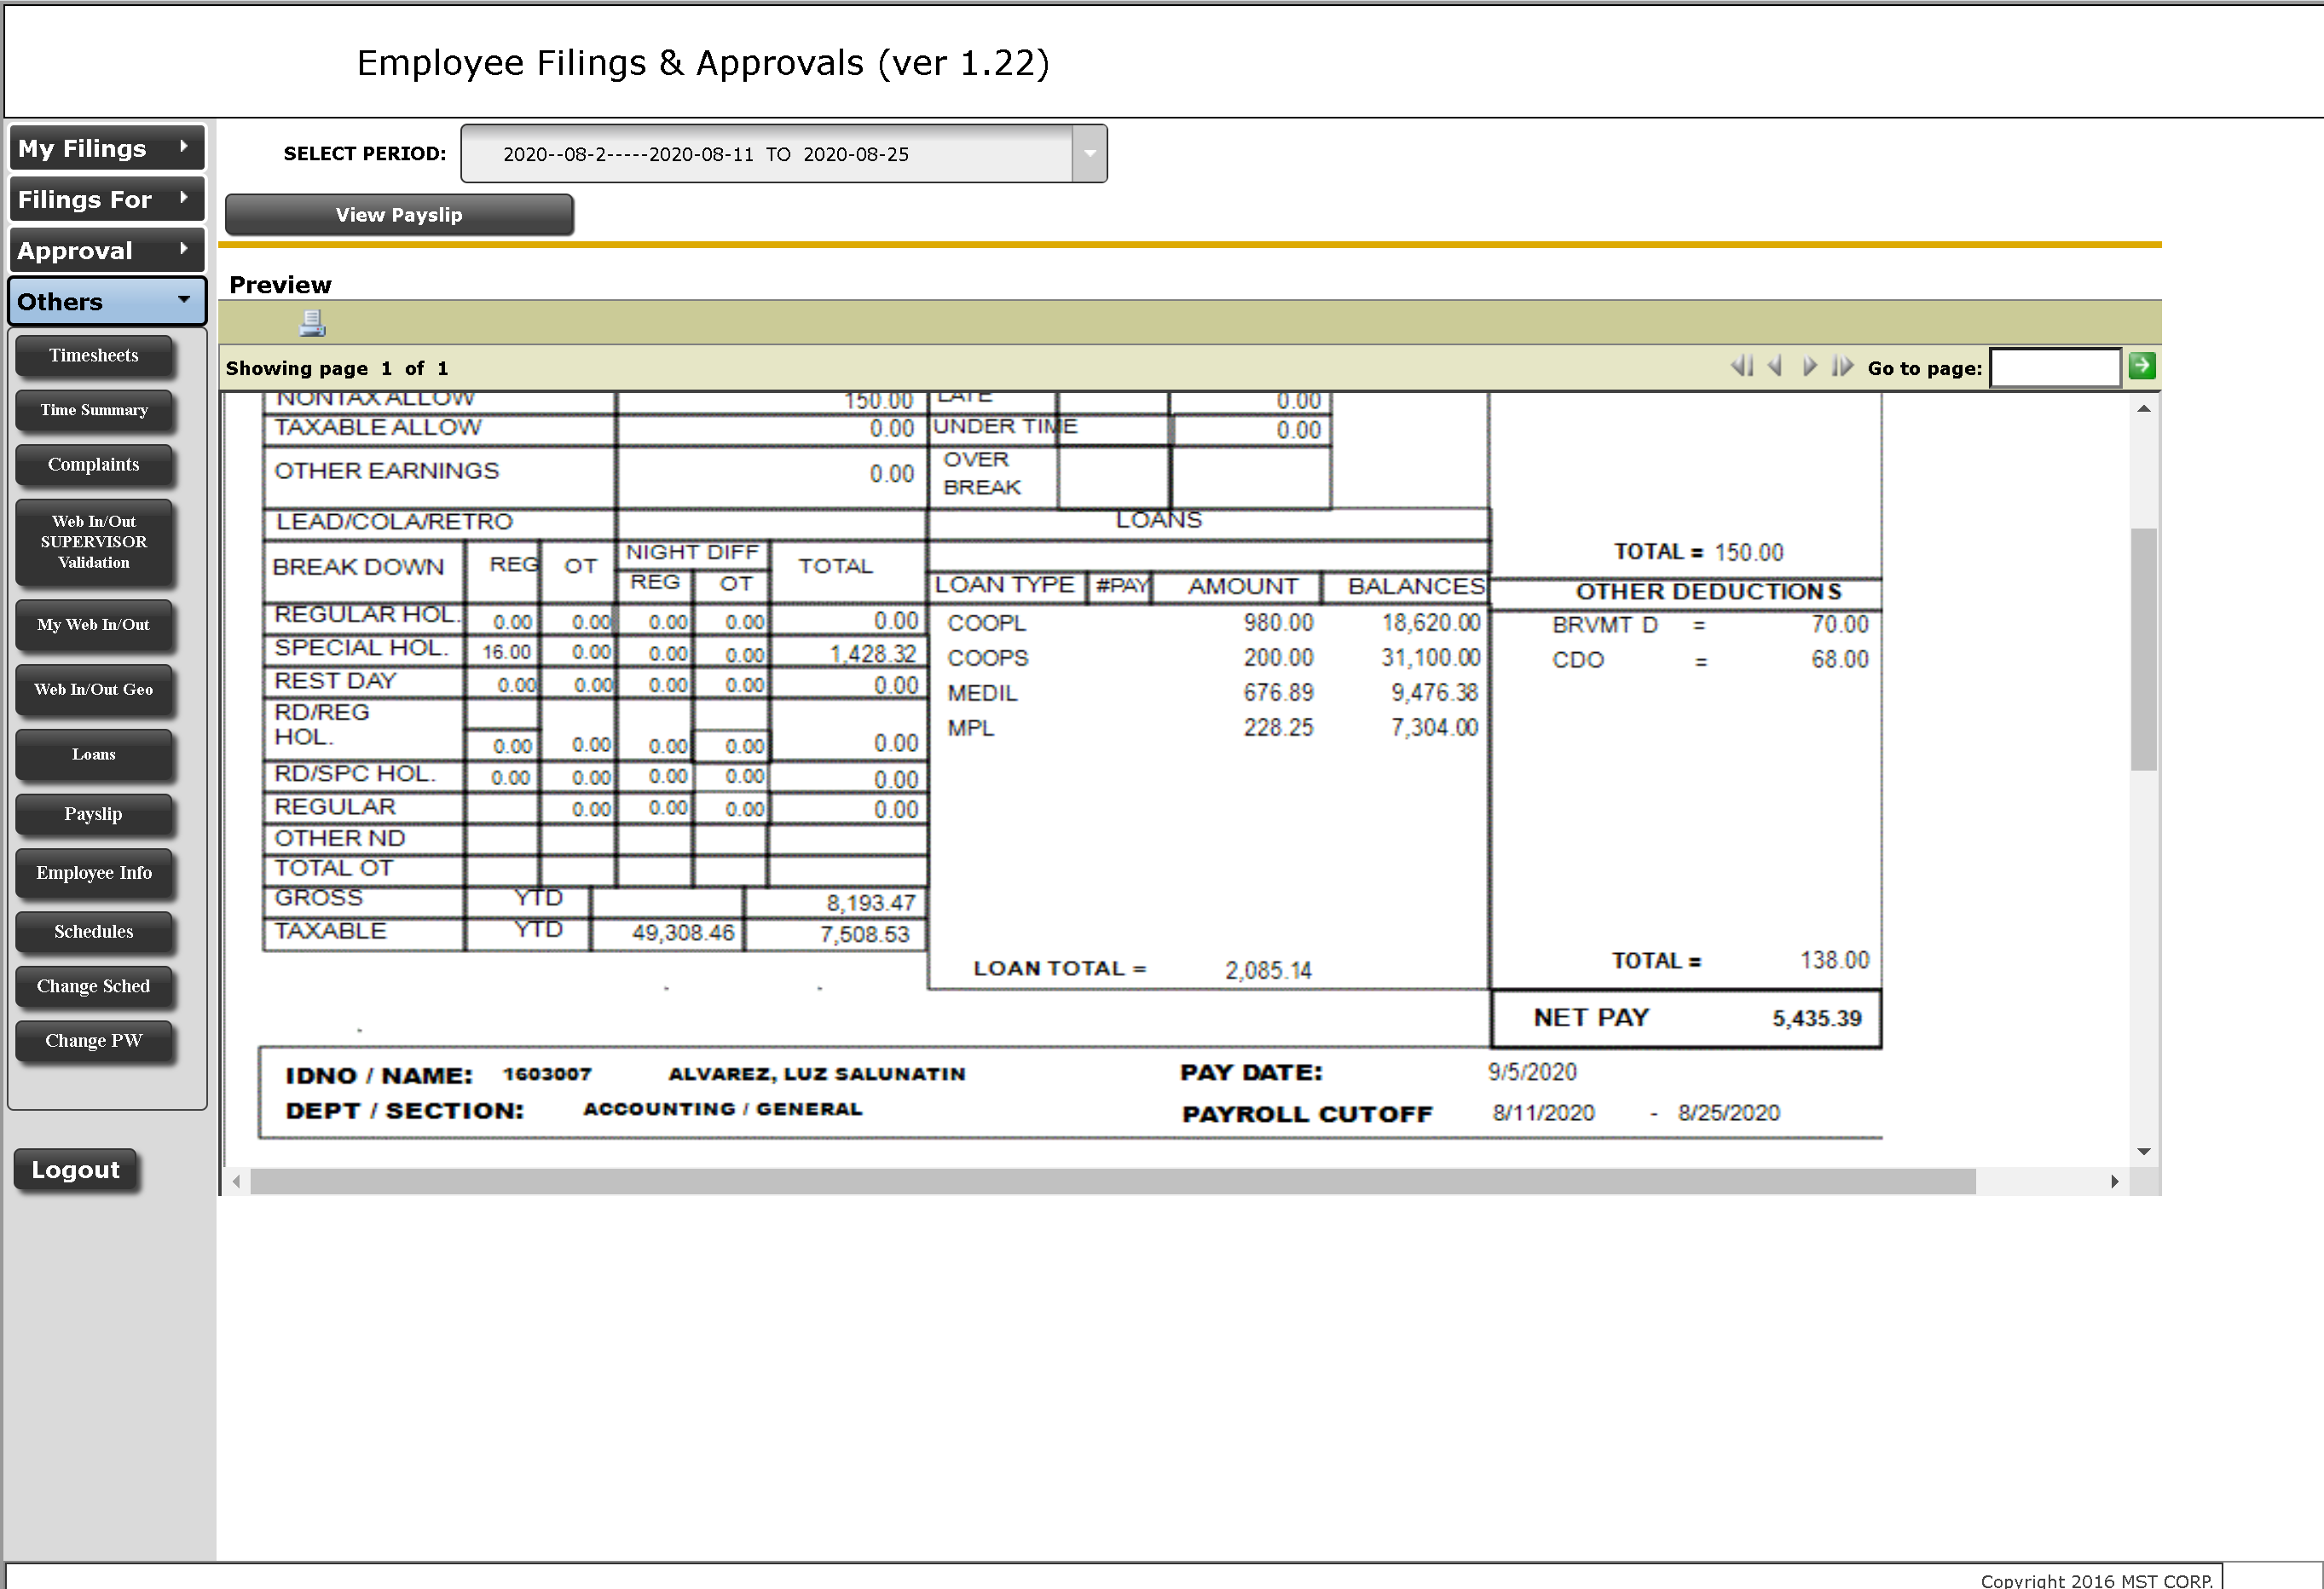Open the Payslip sidebar button
Viewport: 2324px width, 1589px height.
click(x=94, y=814)
